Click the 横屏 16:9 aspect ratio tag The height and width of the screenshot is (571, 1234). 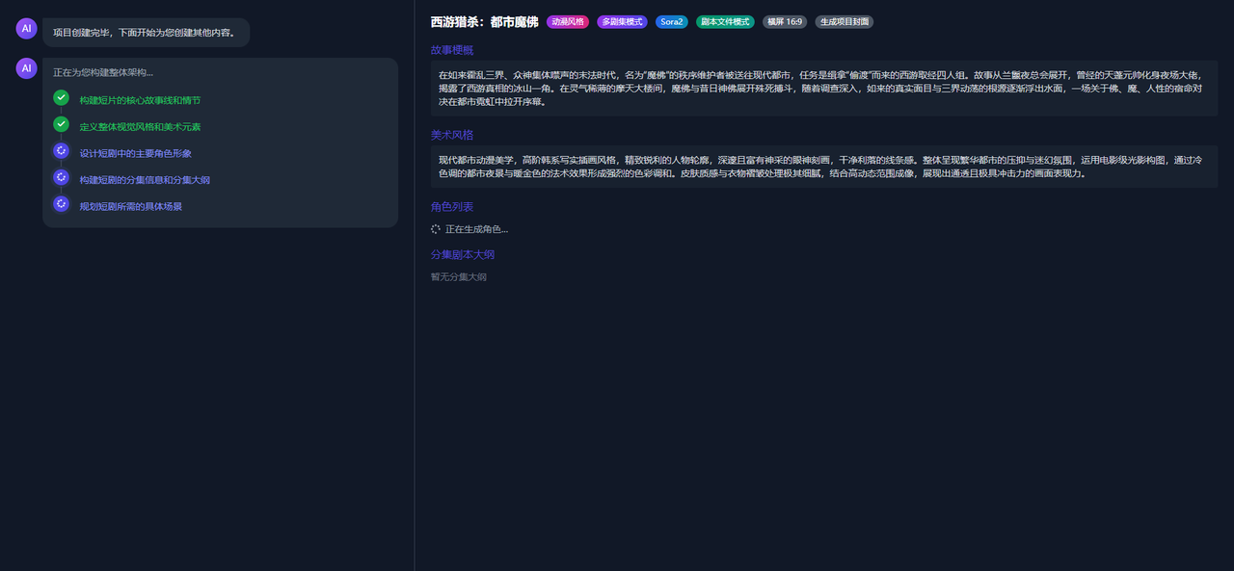click(785, 21)
